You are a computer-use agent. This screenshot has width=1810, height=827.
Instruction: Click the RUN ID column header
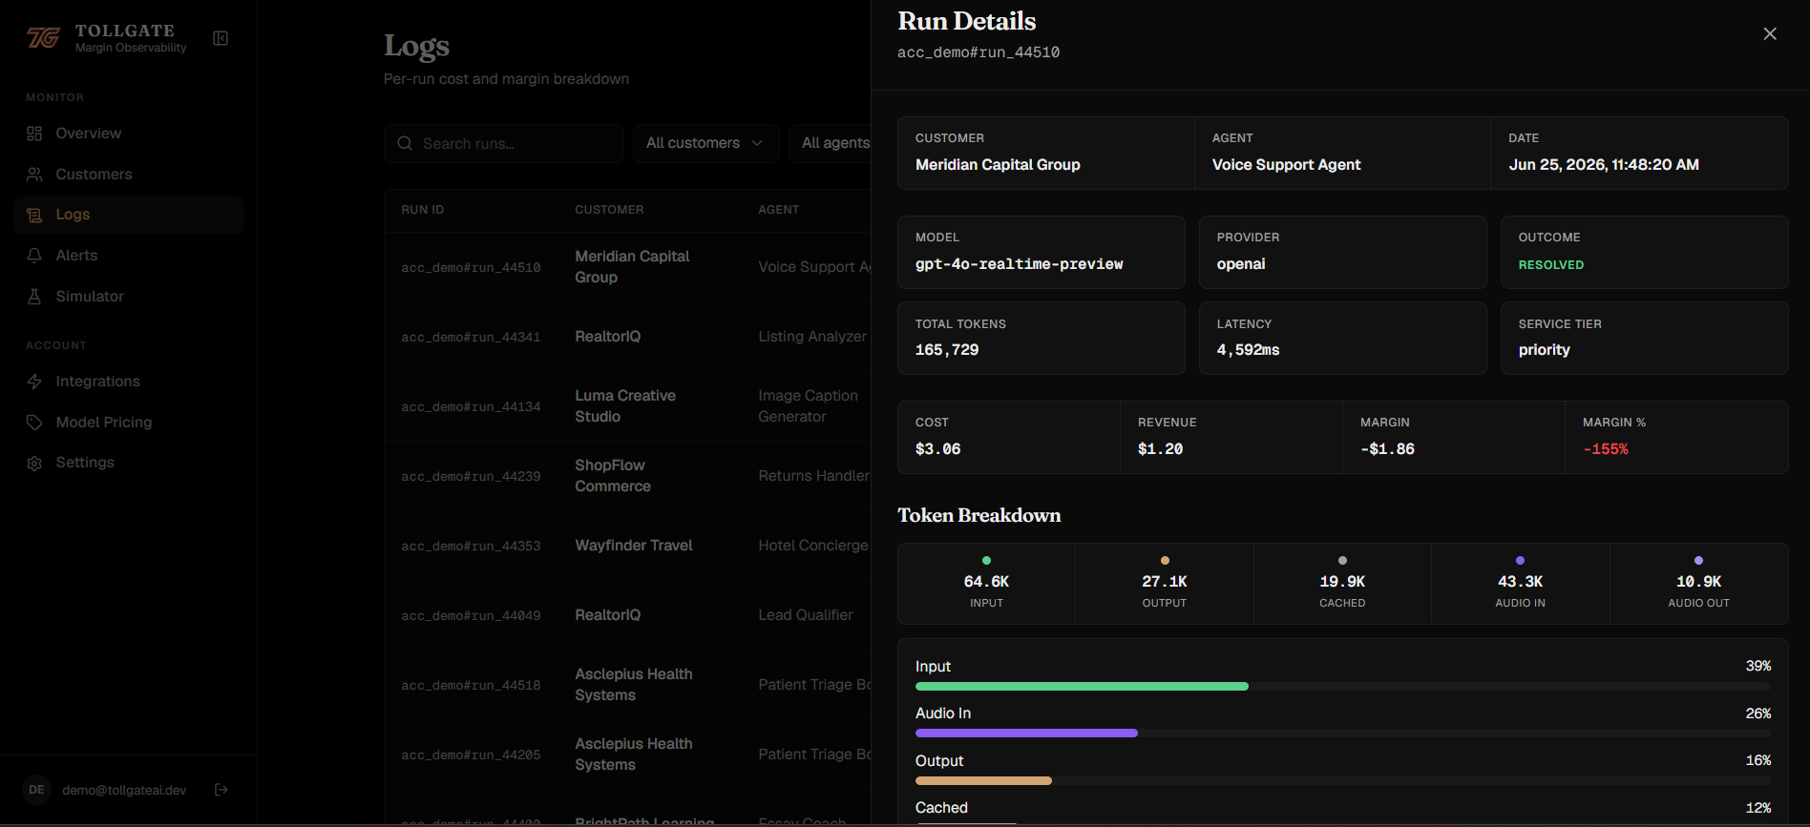423,210
